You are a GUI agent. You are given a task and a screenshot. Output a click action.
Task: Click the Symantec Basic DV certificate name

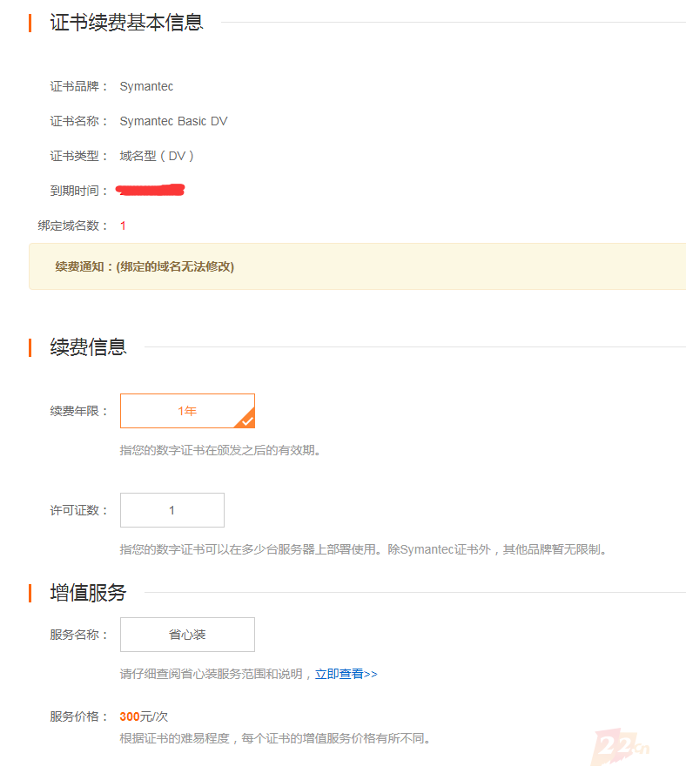(173, 121)
